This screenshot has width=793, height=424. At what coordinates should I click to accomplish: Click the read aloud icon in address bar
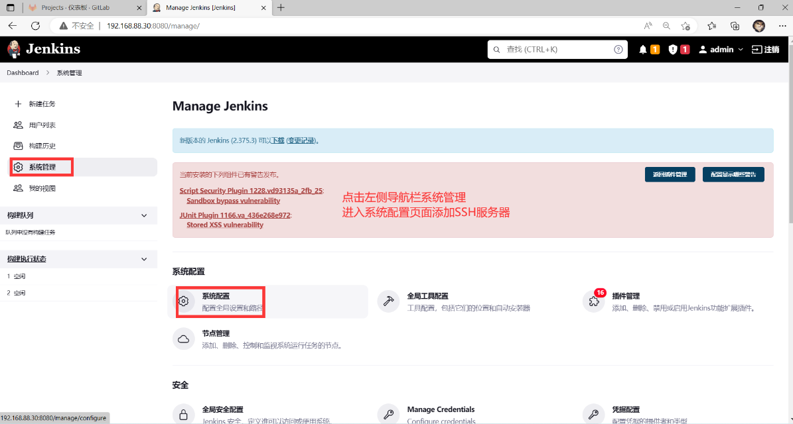pyautogui.click(x=648, y=26)
